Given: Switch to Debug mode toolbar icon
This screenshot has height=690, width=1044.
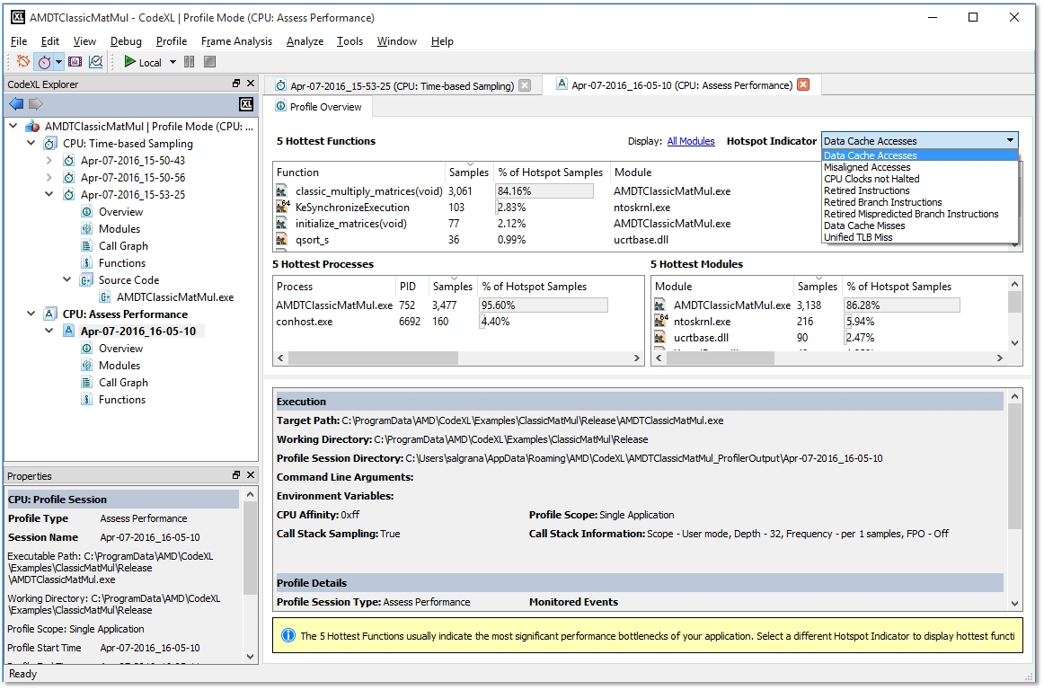Looking at the screenshot, I should click(x=23, y=62).
